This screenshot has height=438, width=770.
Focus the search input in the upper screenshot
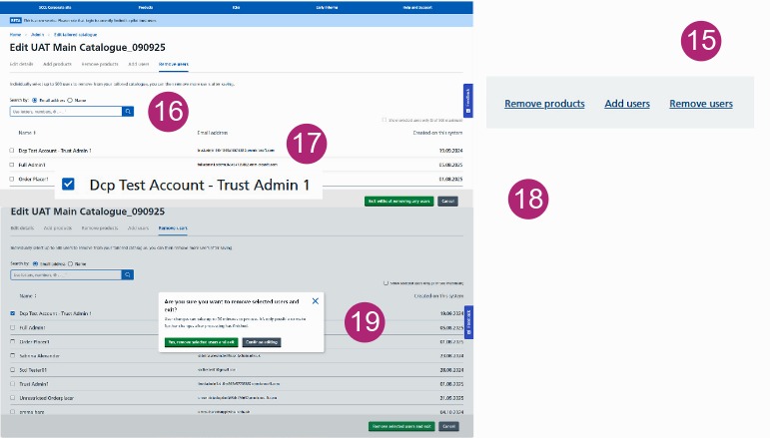(x=66, y=112)
